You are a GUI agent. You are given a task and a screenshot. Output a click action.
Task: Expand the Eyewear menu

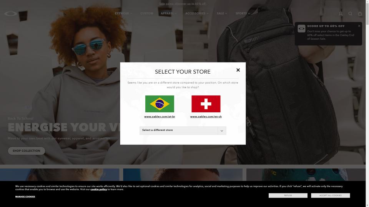point(123,13)
